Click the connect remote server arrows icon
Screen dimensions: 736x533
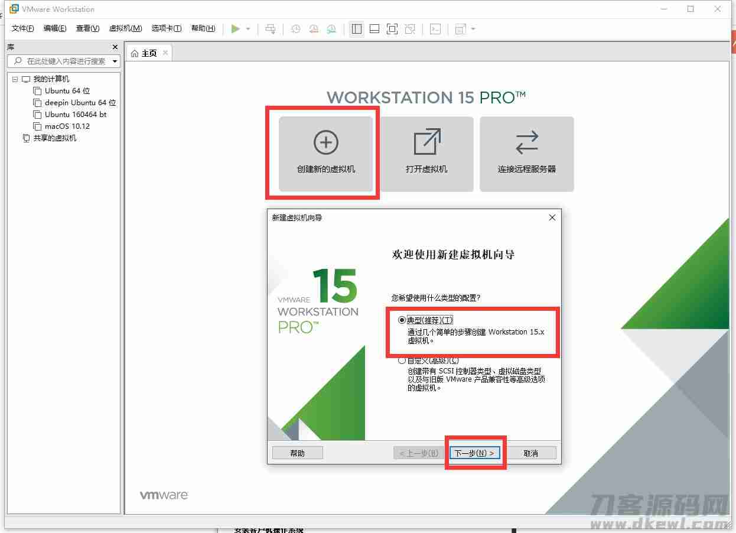pyautogui.click(x=527, y=142)
